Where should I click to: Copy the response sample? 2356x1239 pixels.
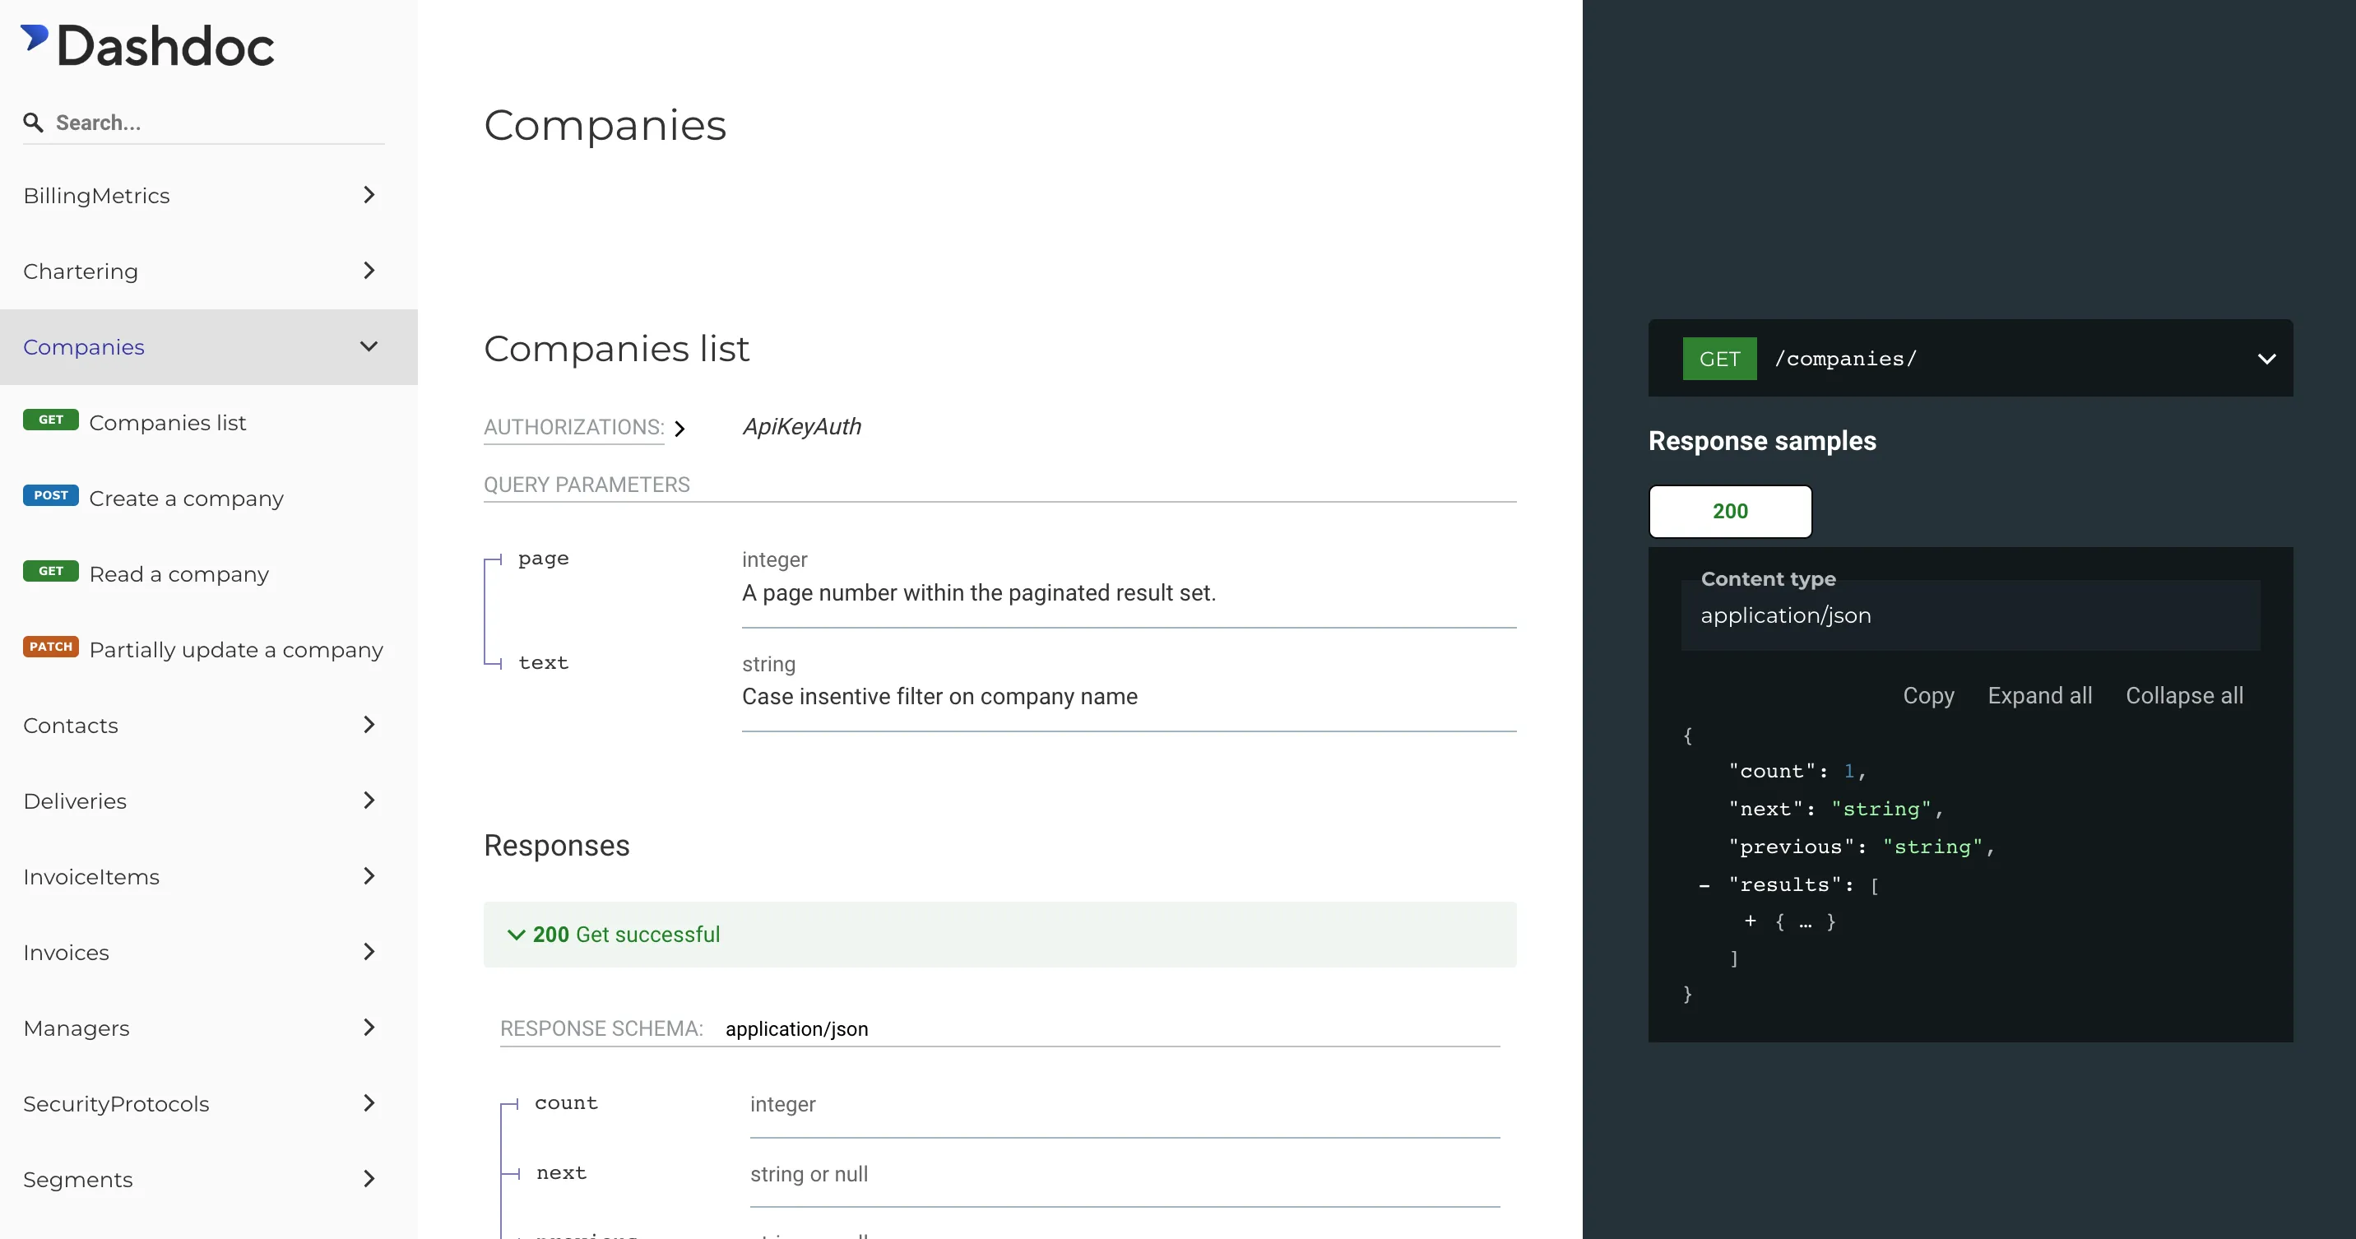click(x=1928, y=695)
